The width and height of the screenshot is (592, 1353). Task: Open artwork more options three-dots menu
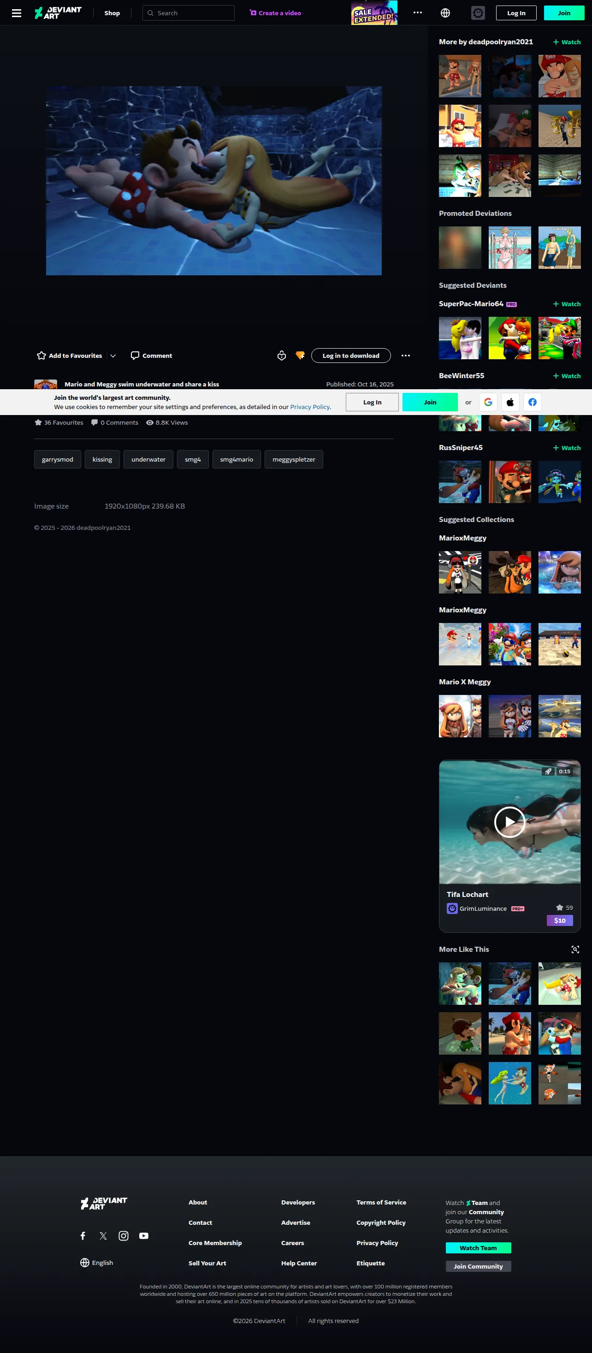pyautogui.click(x=406, y=356)
